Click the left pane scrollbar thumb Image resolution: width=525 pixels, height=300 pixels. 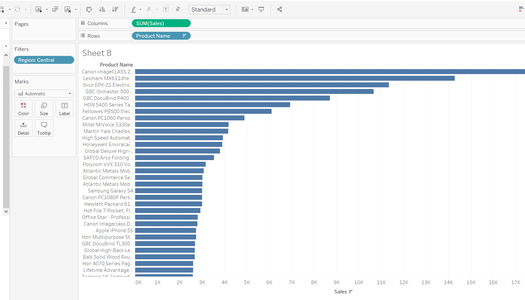pos(6,137)
